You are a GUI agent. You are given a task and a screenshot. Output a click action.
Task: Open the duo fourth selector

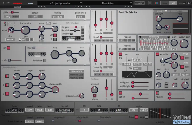(x=10, y=40)
